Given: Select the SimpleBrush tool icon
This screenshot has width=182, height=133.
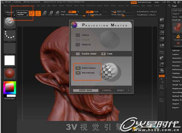Looking at the screenshot, I should (178, 38).
